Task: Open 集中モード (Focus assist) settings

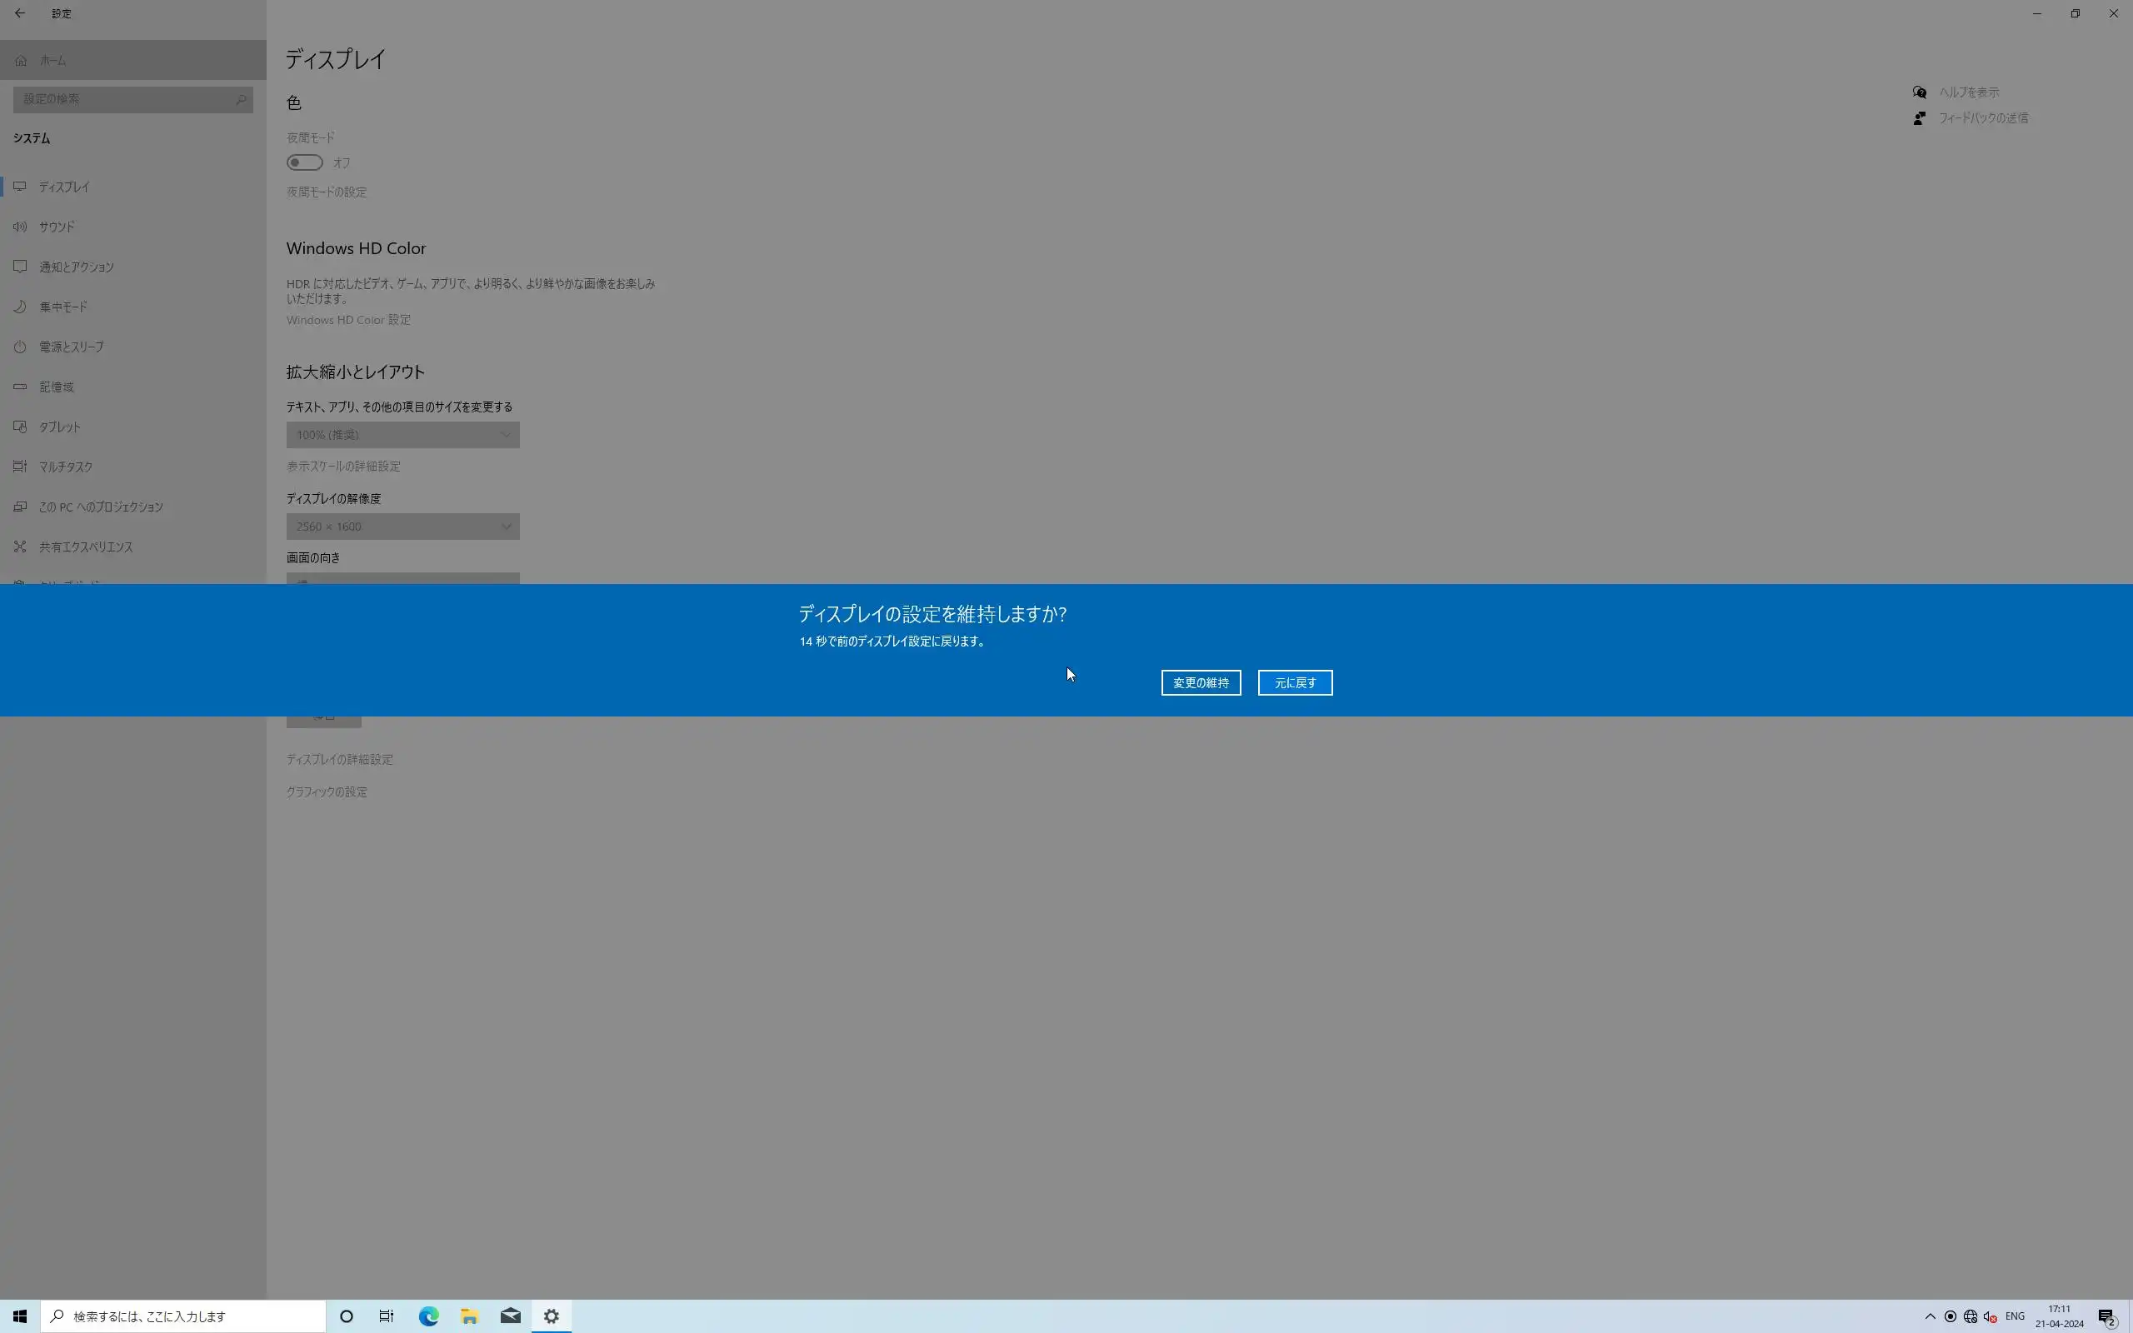Action: pyautogui.click(x=62, y=307)
